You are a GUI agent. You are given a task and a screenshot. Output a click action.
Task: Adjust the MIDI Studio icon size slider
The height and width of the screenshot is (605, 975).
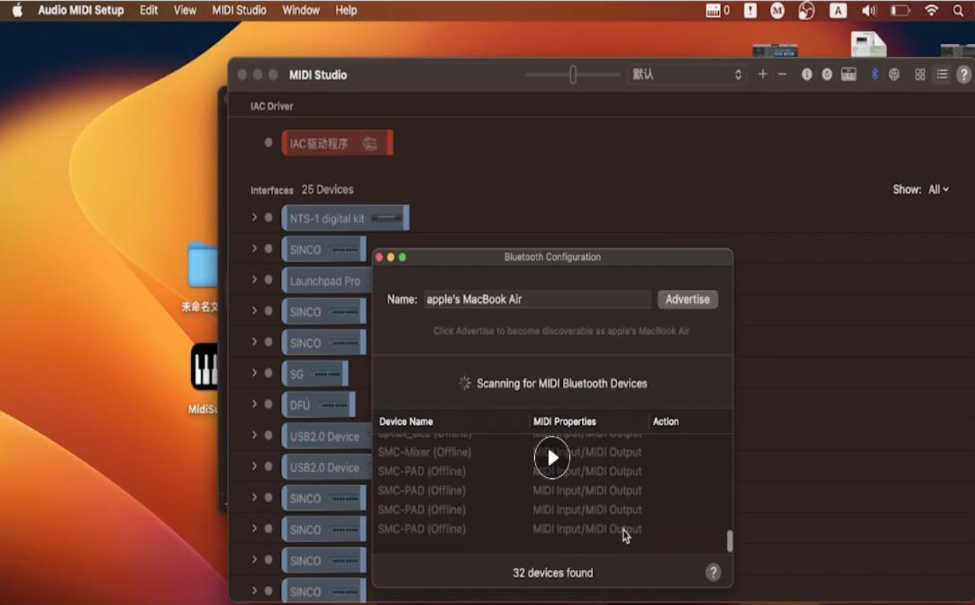coord(572,74)
